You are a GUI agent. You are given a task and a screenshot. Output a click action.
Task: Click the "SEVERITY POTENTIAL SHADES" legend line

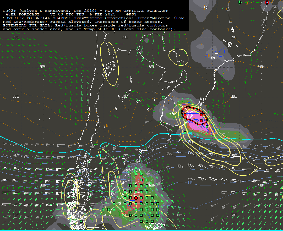coord(93,18)
